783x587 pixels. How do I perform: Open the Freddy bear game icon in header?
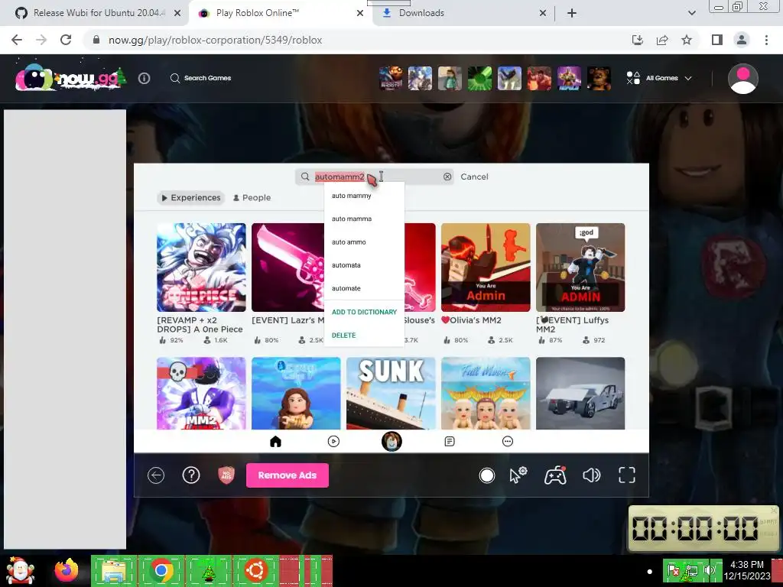(599, 79)
